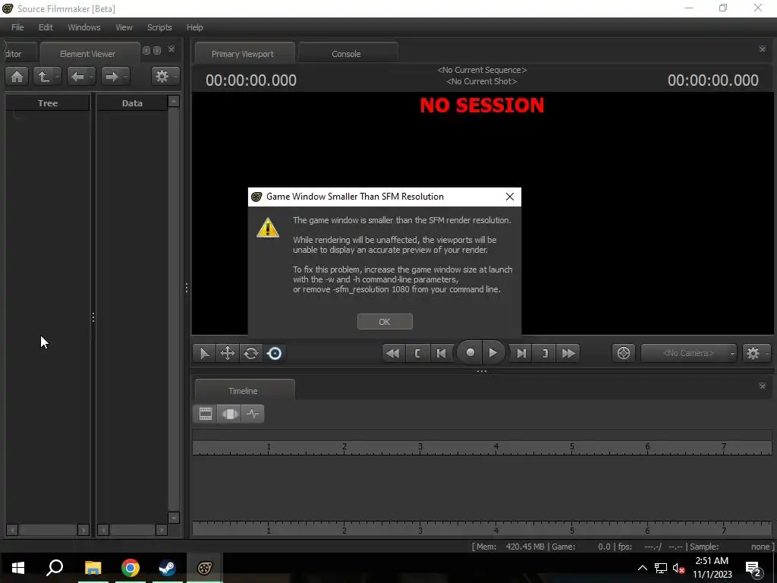777x583 pixels.
Task: Expand Element Viewer gear dropdown arrow
Action: pyautogui.click(x=175, y=77)
